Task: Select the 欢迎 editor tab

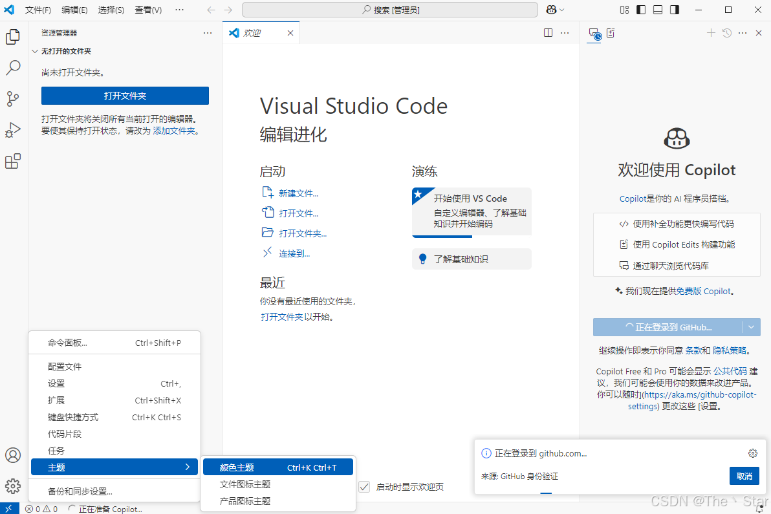Action: click(x=261, y=33)
